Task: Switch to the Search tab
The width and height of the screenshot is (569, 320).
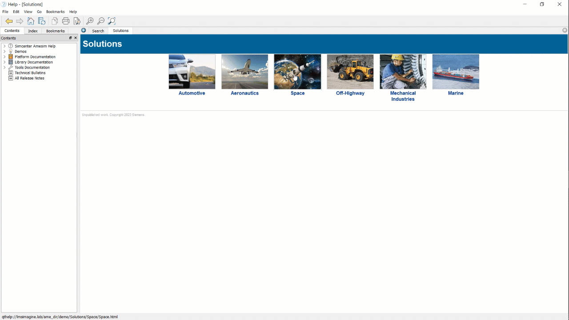Action: pyautogui.click(x=98, y=31)
